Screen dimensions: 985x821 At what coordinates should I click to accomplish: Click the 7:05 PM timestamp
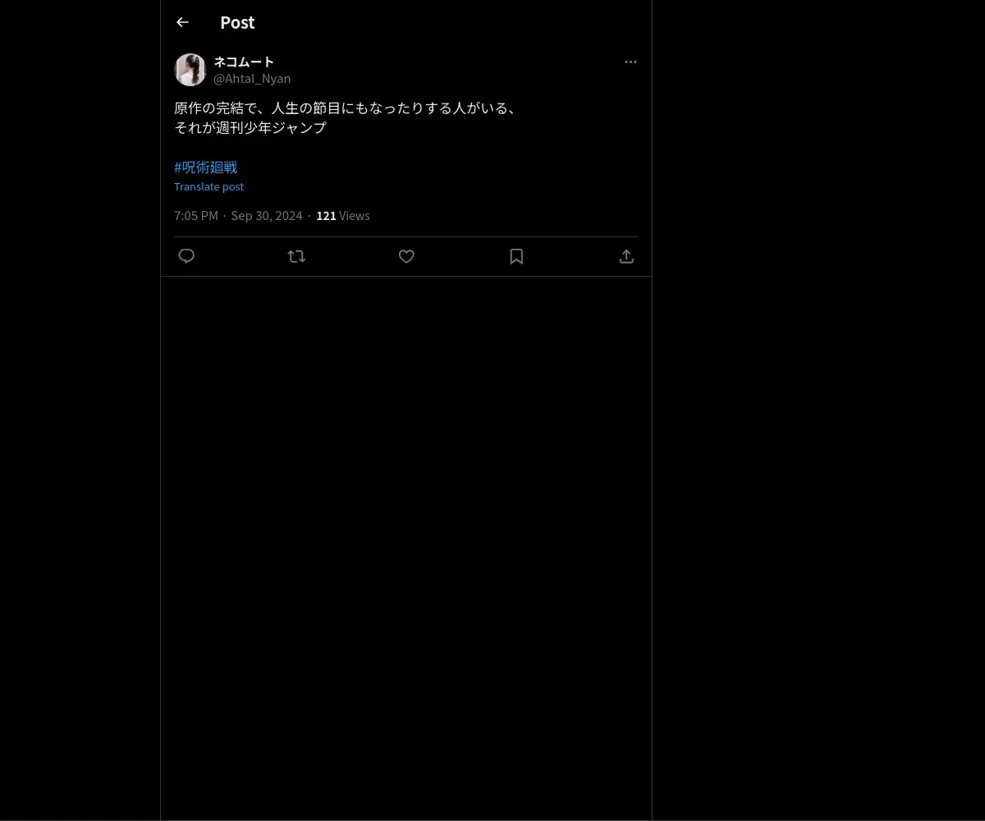click(196, 216)
